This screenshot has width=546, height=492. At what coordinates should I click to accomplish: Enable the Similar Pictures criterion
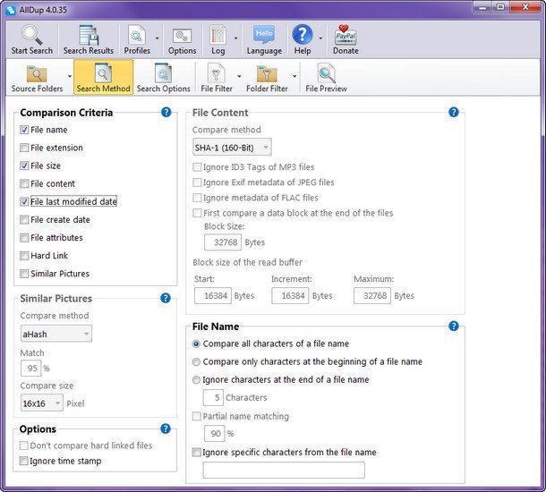[24, 274]
